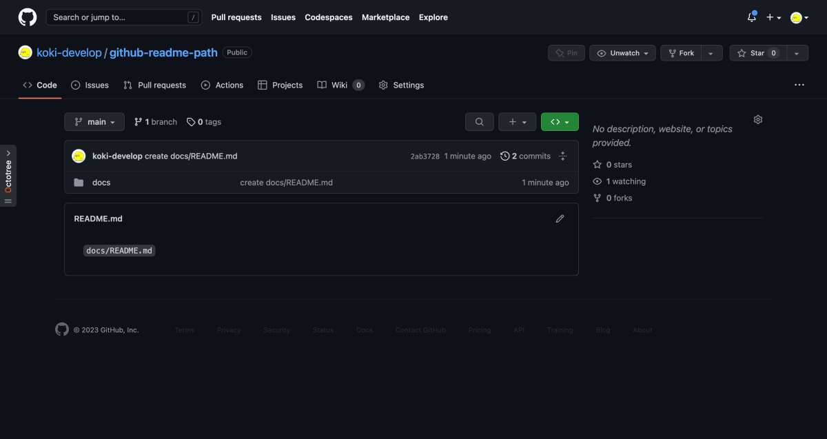Click the docs/README.md code text
The image size is (827, 439).
pos(119,251)
